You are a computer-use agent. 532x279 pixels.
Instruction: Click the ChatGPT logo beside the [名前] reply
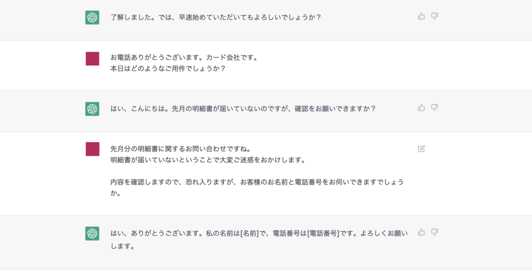click(92, 233)
